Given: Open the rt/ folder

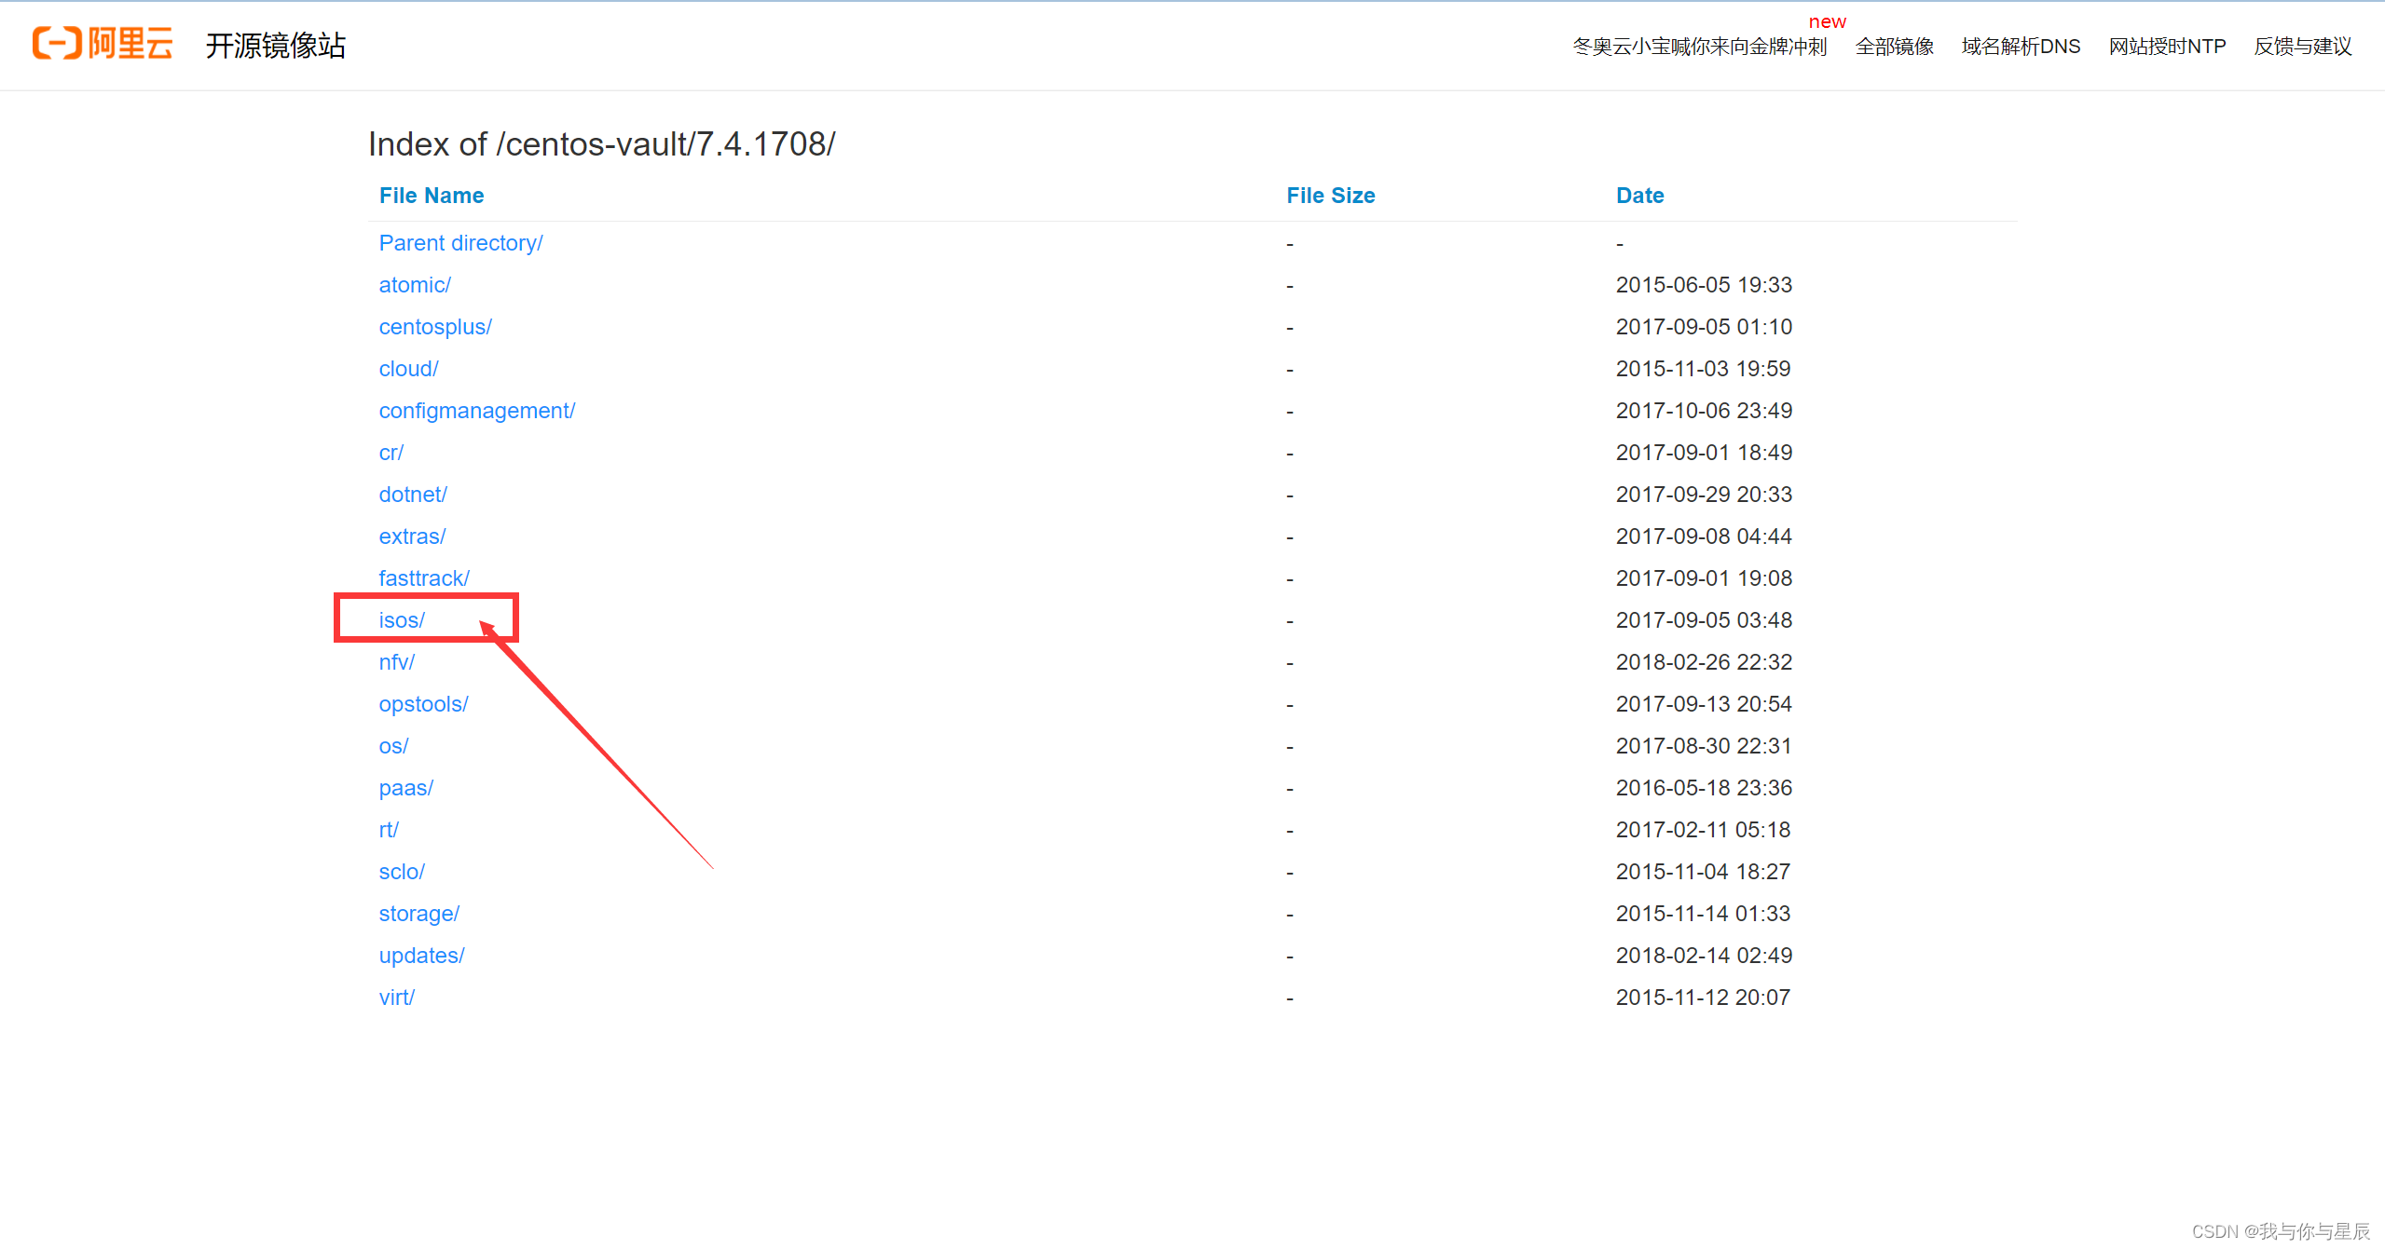Looking at the screenshot, I should click(389, 830).
